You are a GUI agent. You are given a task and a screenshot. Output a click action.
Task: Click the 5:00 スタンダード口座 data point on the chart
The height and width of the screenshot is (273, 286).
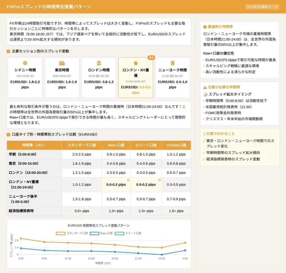click(x=21, y=239)
